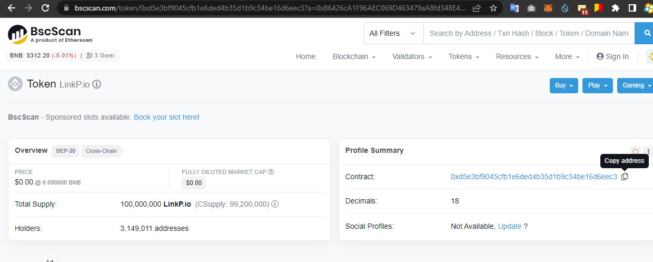
Task: Open the Extensions puzzle piece menu
Action: click(616, 8)
